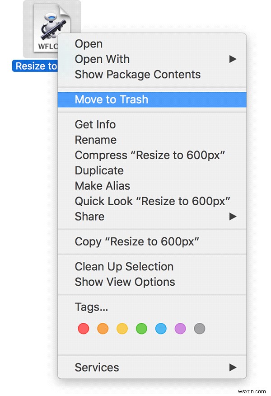Apply the red color tag
The width and height of the screenshot is (271, 396).
tap(84, 329)
